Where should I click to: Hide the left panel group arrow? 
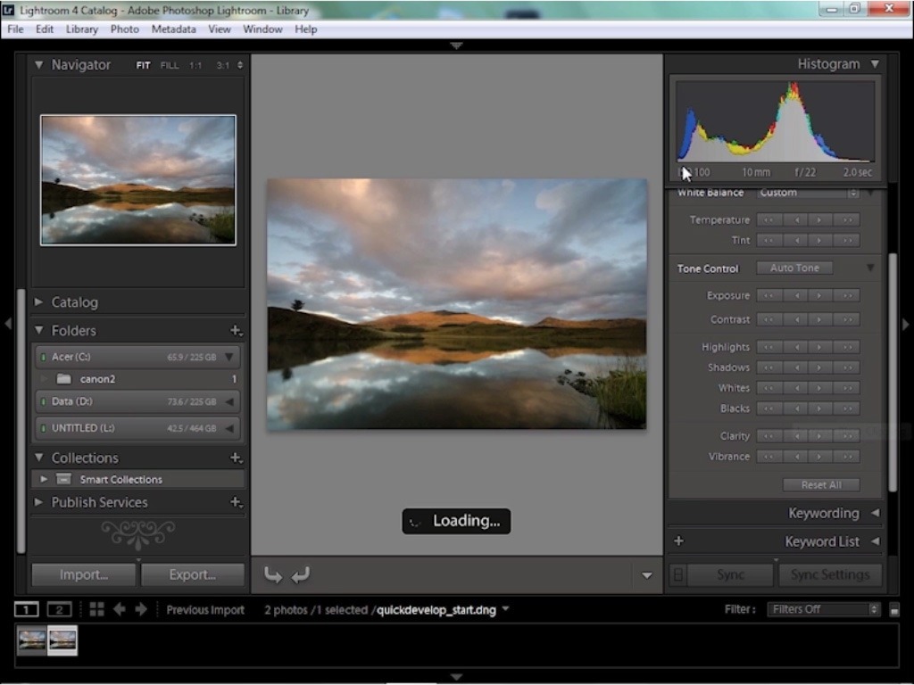point(8,323)
